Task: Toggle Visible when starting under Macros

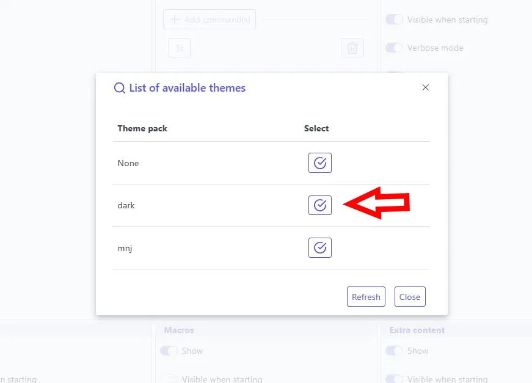Action: tap(169, 379)
